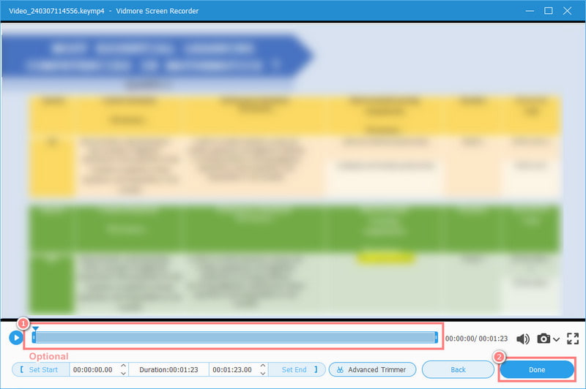This screenshot has height=389, width=586.
Task: Click the right trim handle on timeline
Action: 437,337
